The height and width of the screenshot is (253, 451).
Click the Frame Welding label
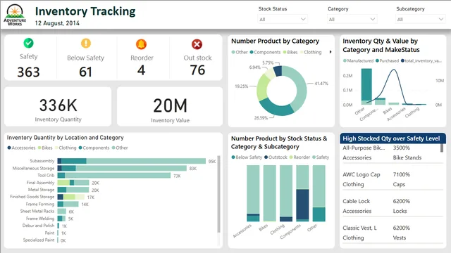40,219
